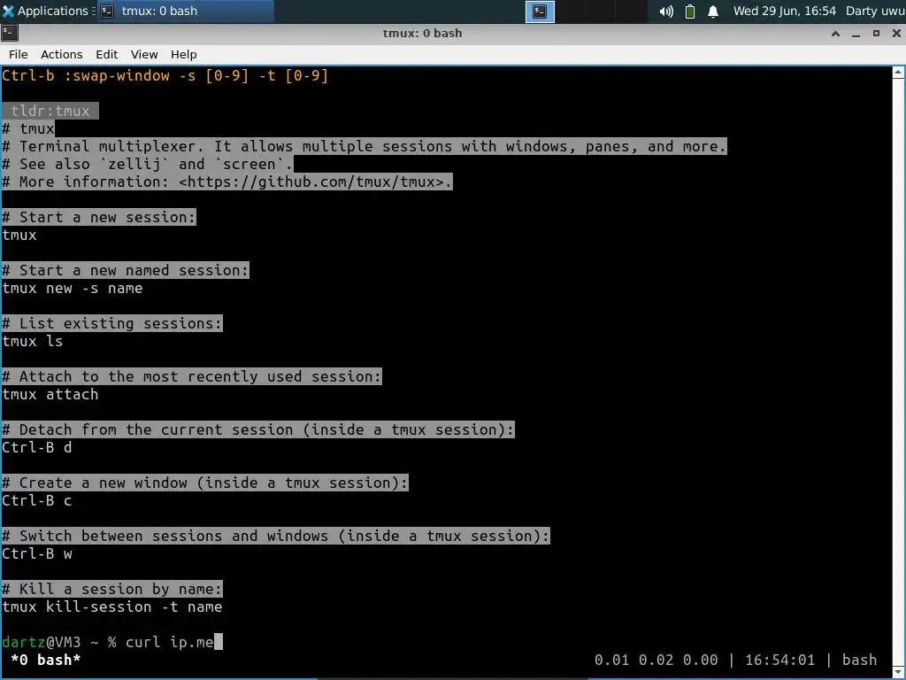This screenshot has height=680, width=906.
Task: Click the 'Ctrl-B d' line
Action: [37, 447]
